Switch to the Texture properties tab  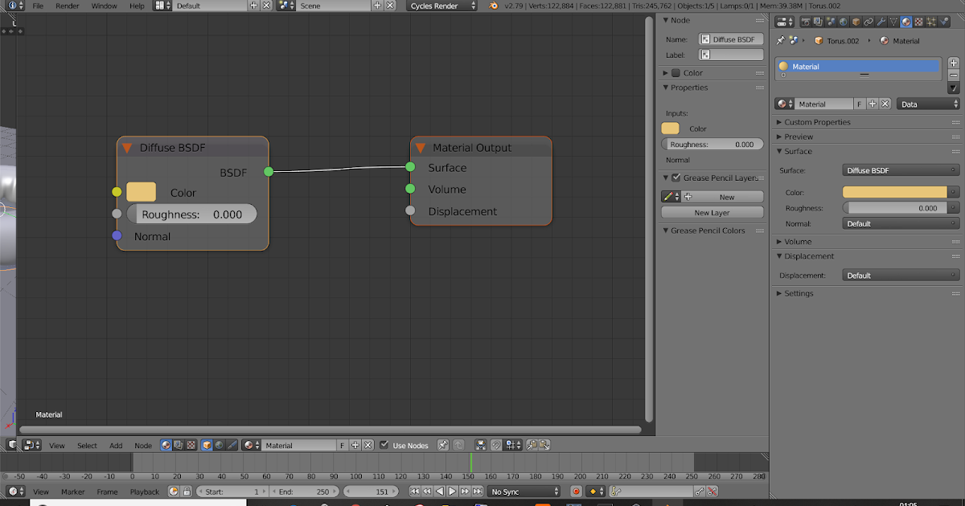click(918, 22)
